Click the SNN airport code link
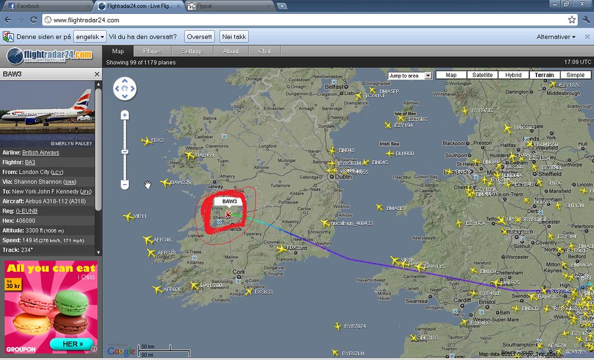The width and height of the screenshot is (594, 360). click(x=70, y=182)
